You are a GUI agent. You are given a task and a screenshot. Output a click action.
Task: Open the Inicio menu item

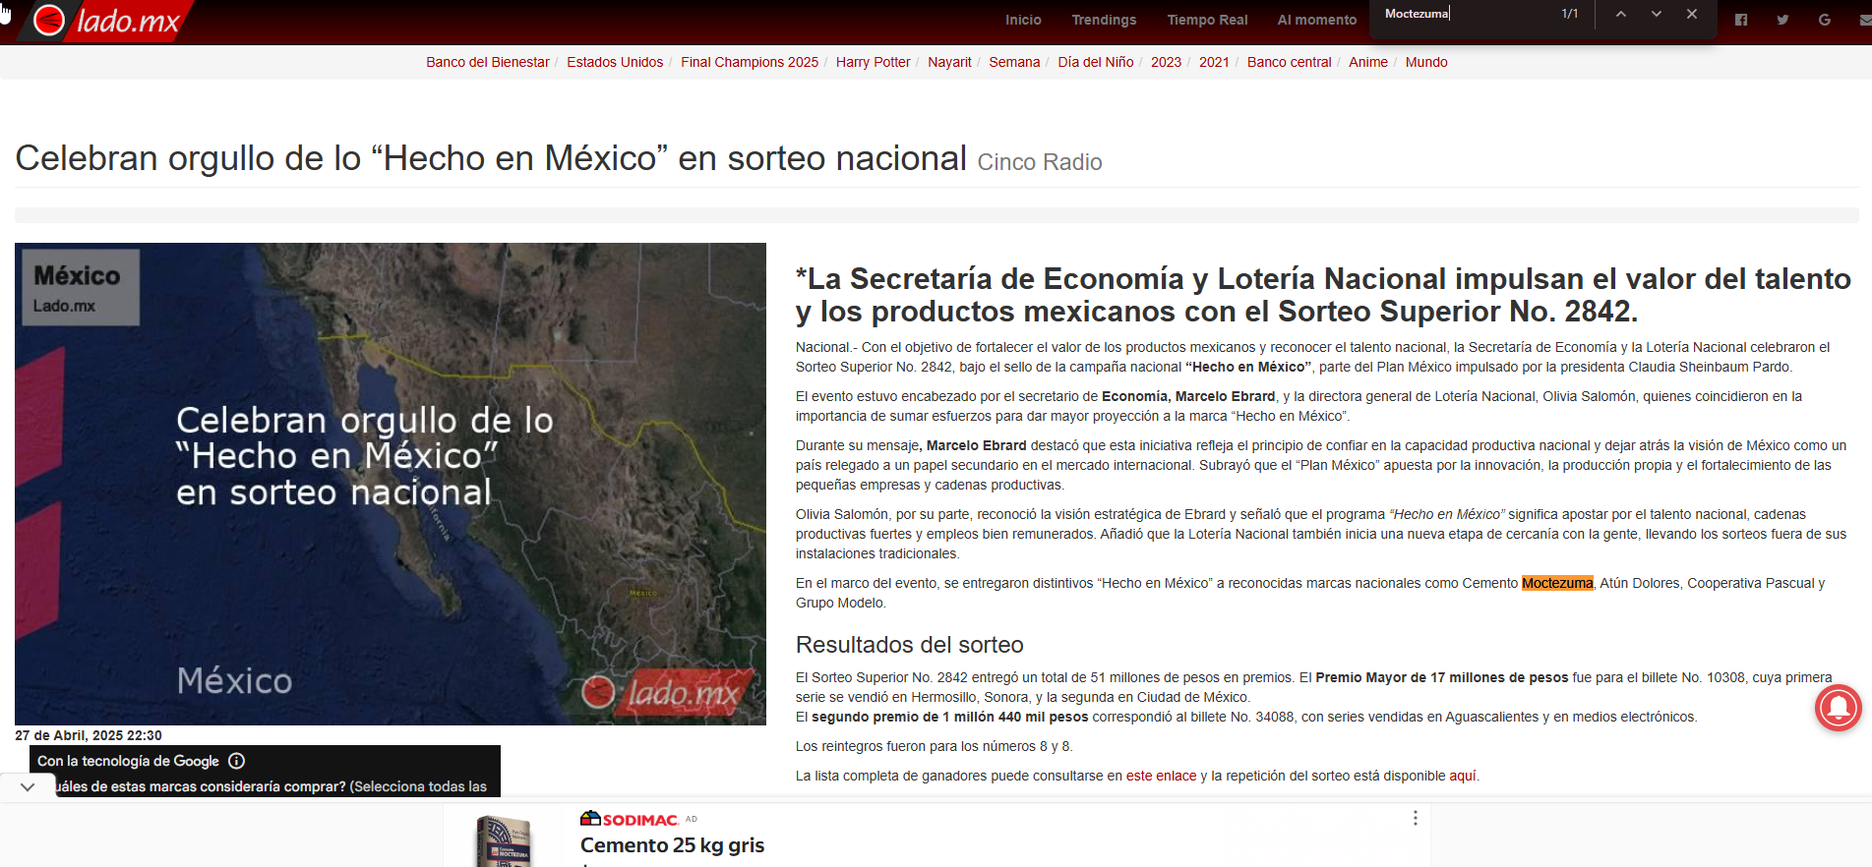(x=1023, y=20)
